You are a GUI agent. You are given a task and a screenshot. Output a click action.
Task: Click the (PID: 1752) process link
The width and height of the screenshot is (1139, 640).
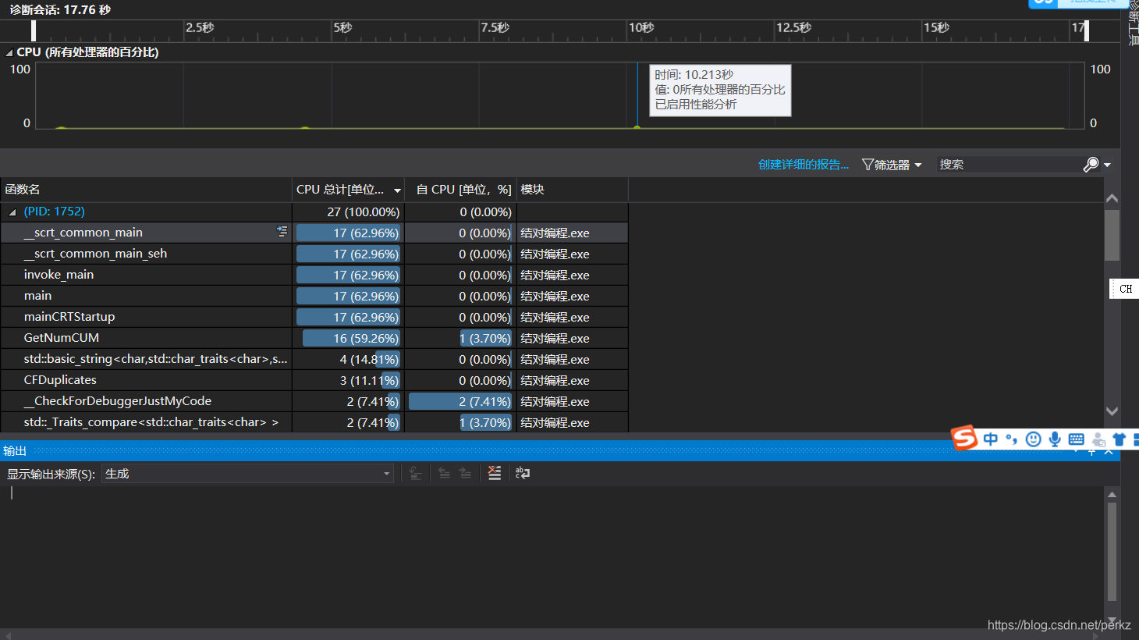click(x=54, y=212)
